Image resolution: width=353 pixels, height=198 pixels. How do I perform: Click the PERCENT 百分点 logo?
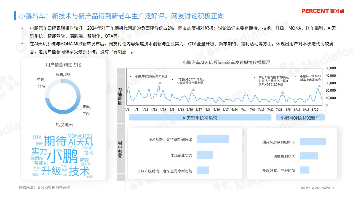(323, 11)
